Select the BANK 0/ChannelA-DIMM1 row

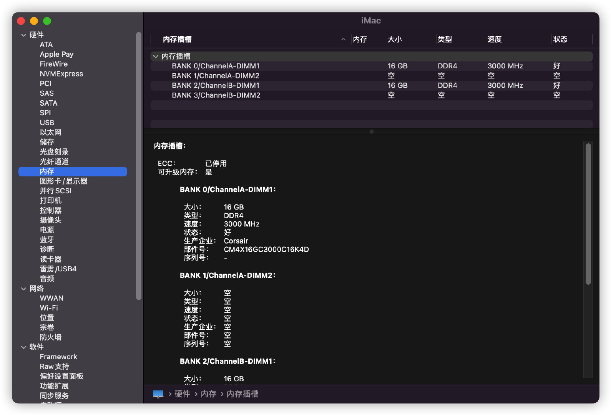coord(371,66)
